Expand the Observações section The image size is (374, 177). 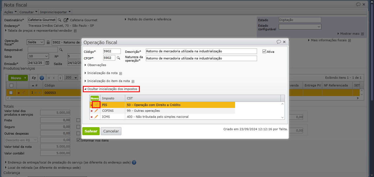click(x=95, y=65)
